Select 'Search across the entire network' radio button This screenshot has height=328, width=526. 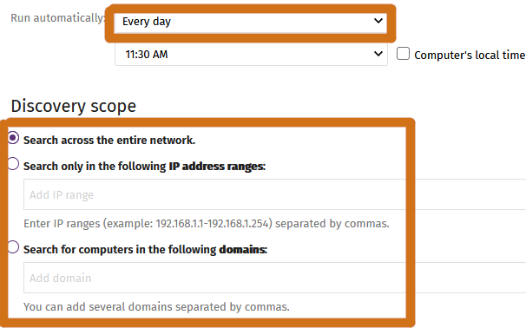click(x=13, y=138)
